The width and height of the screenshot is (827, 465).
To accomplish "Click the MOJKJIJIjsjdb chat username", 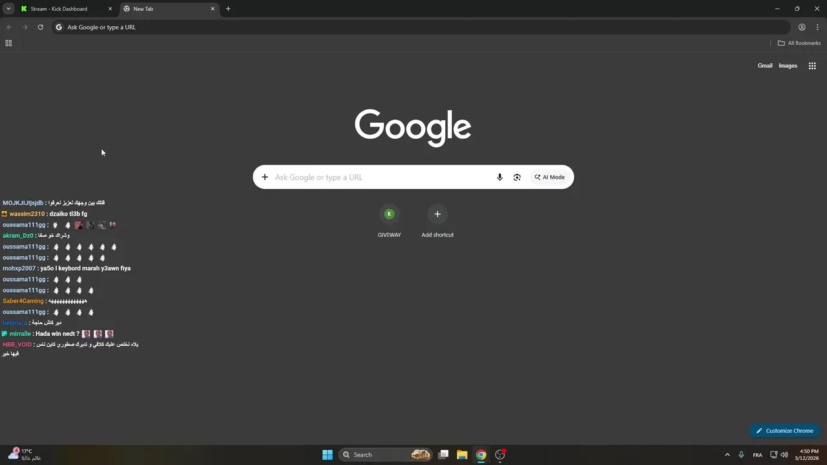I will pyautogui.click(x=23, y=203).
